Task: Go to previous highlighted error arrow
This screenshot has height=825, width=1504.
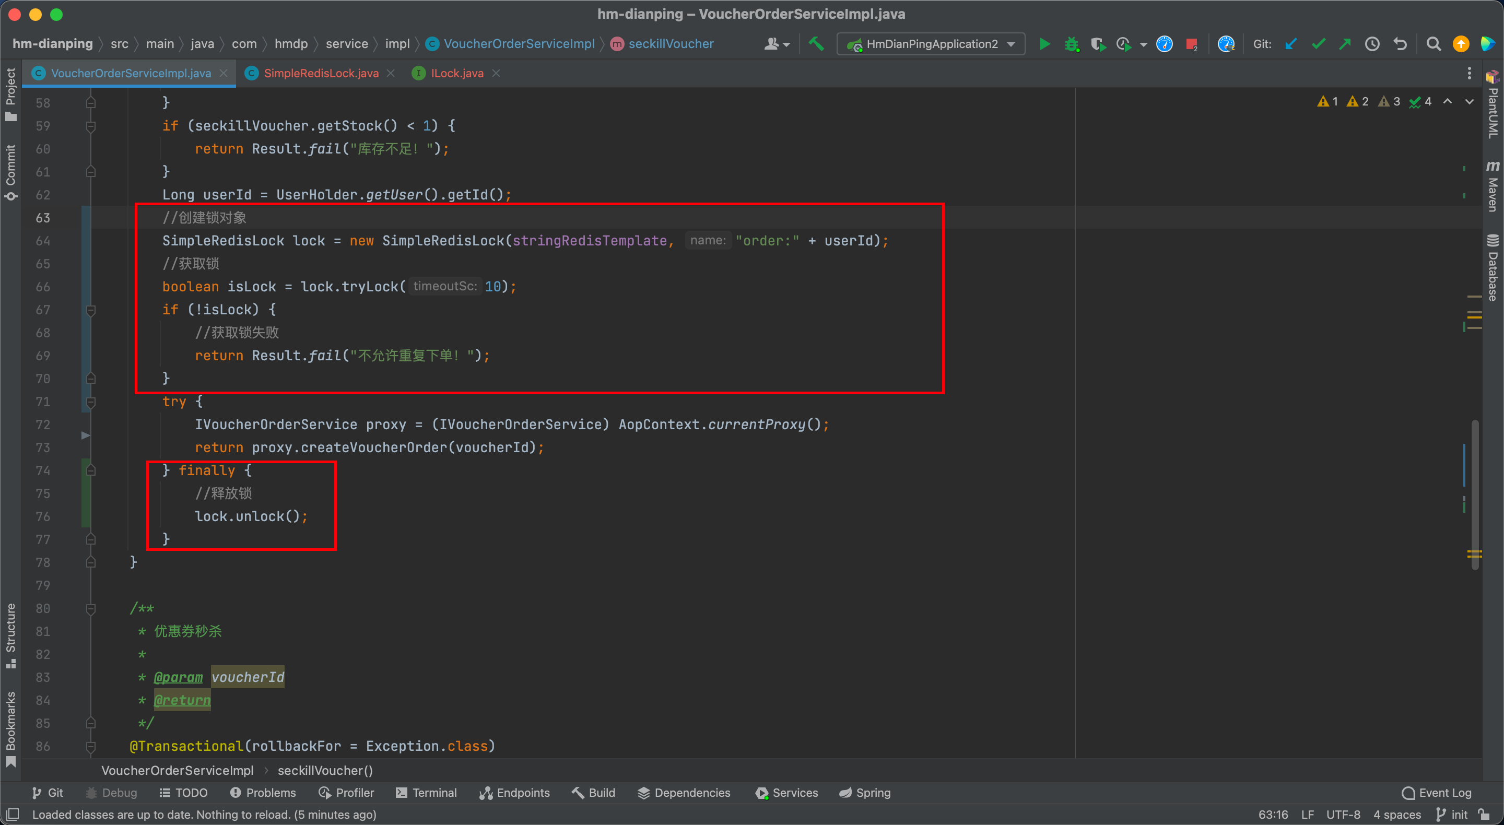Action: coord(1448,102)
